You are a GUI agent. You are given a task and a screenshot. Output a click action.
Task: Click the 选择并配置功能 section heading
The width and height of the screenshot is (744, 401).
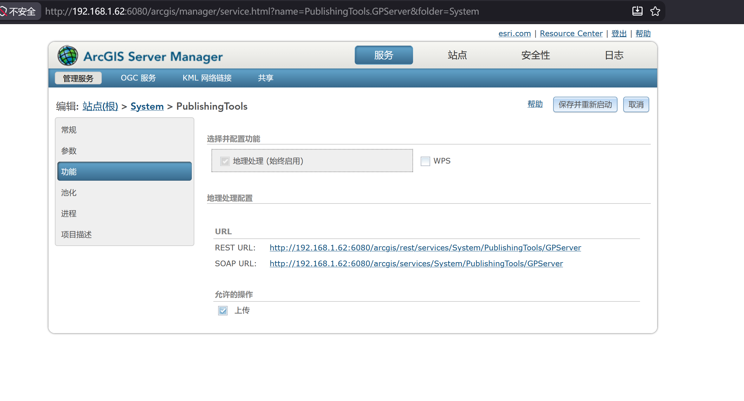click(x=234, y=139)
